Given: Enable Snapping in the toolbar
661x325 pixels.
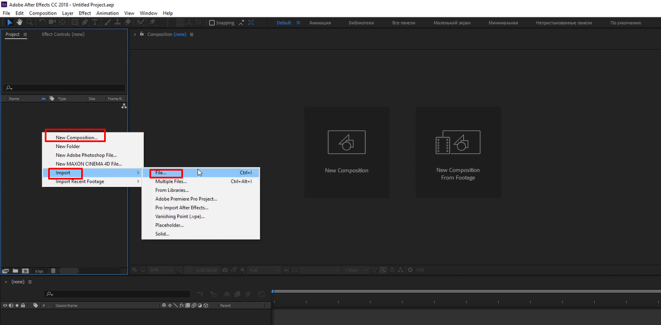Looking at the screenshot, I should click(211, 22).
